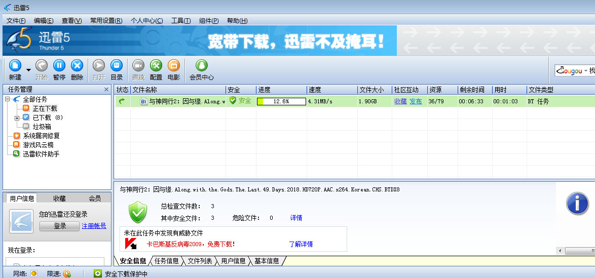Click the 了解详情 link

tap(301, 244)
